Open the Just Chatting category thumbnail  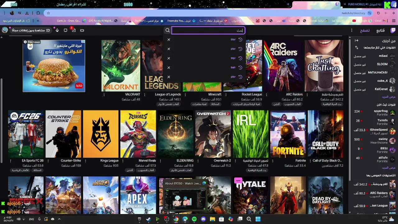coord(324,66)
